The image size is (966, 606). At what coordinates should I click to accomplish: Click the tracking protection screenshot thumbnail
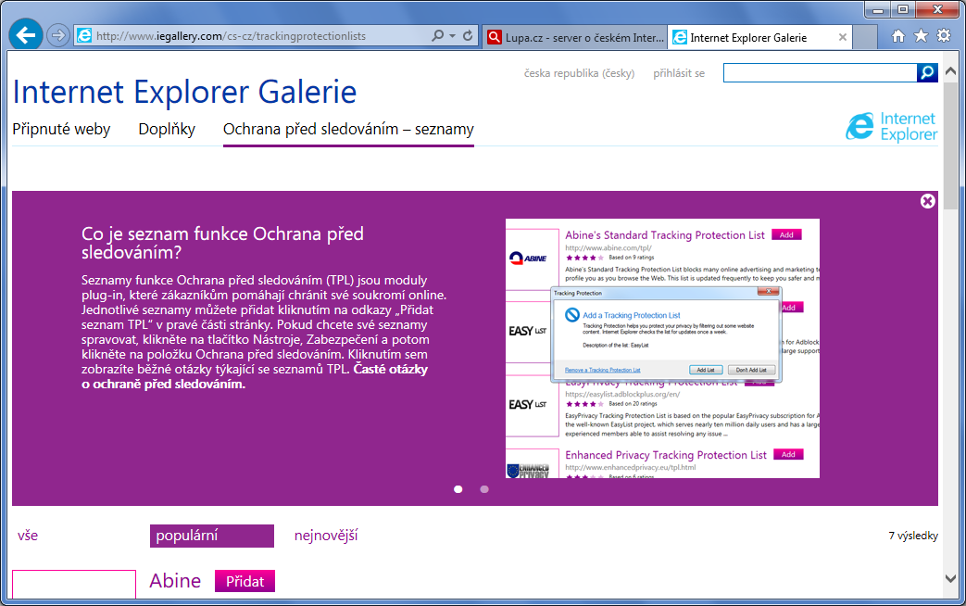663,348
